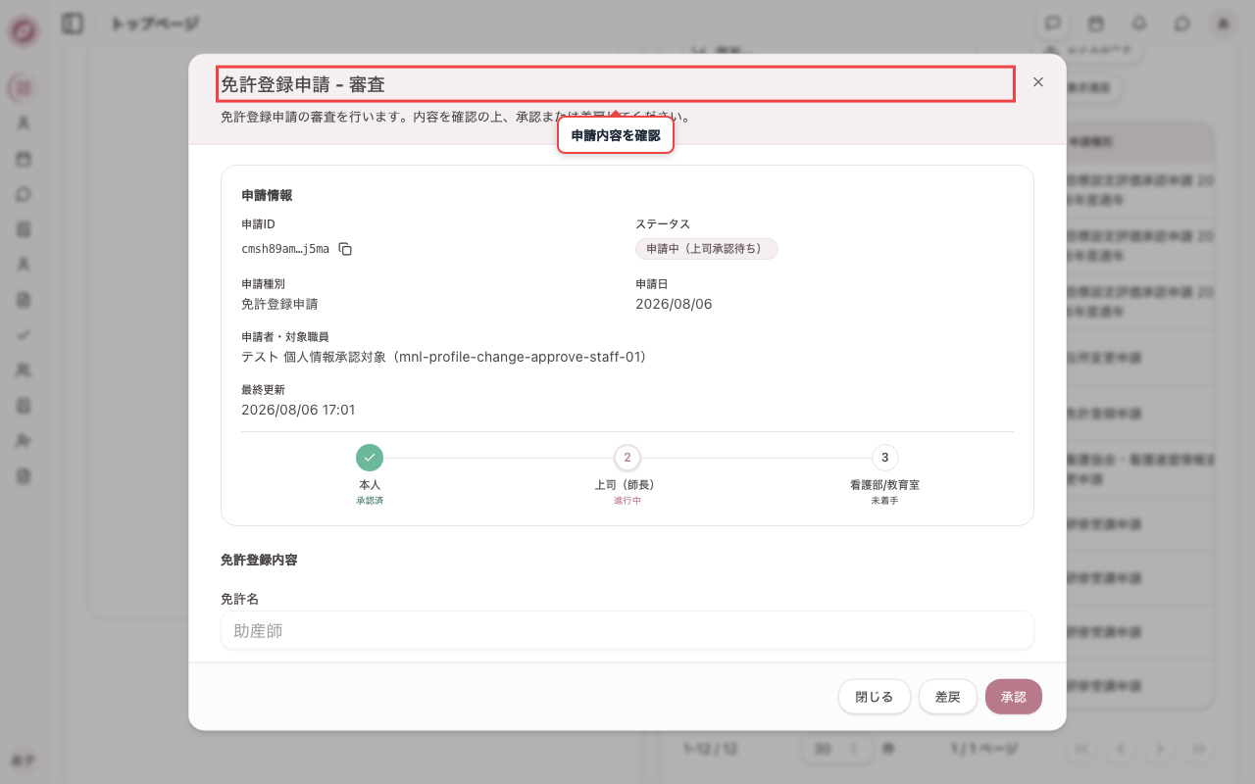The image size is (1255, 784).
Task: Click the application date 2026/08/06
Action: pyautogui.click(x=674, y=304)
